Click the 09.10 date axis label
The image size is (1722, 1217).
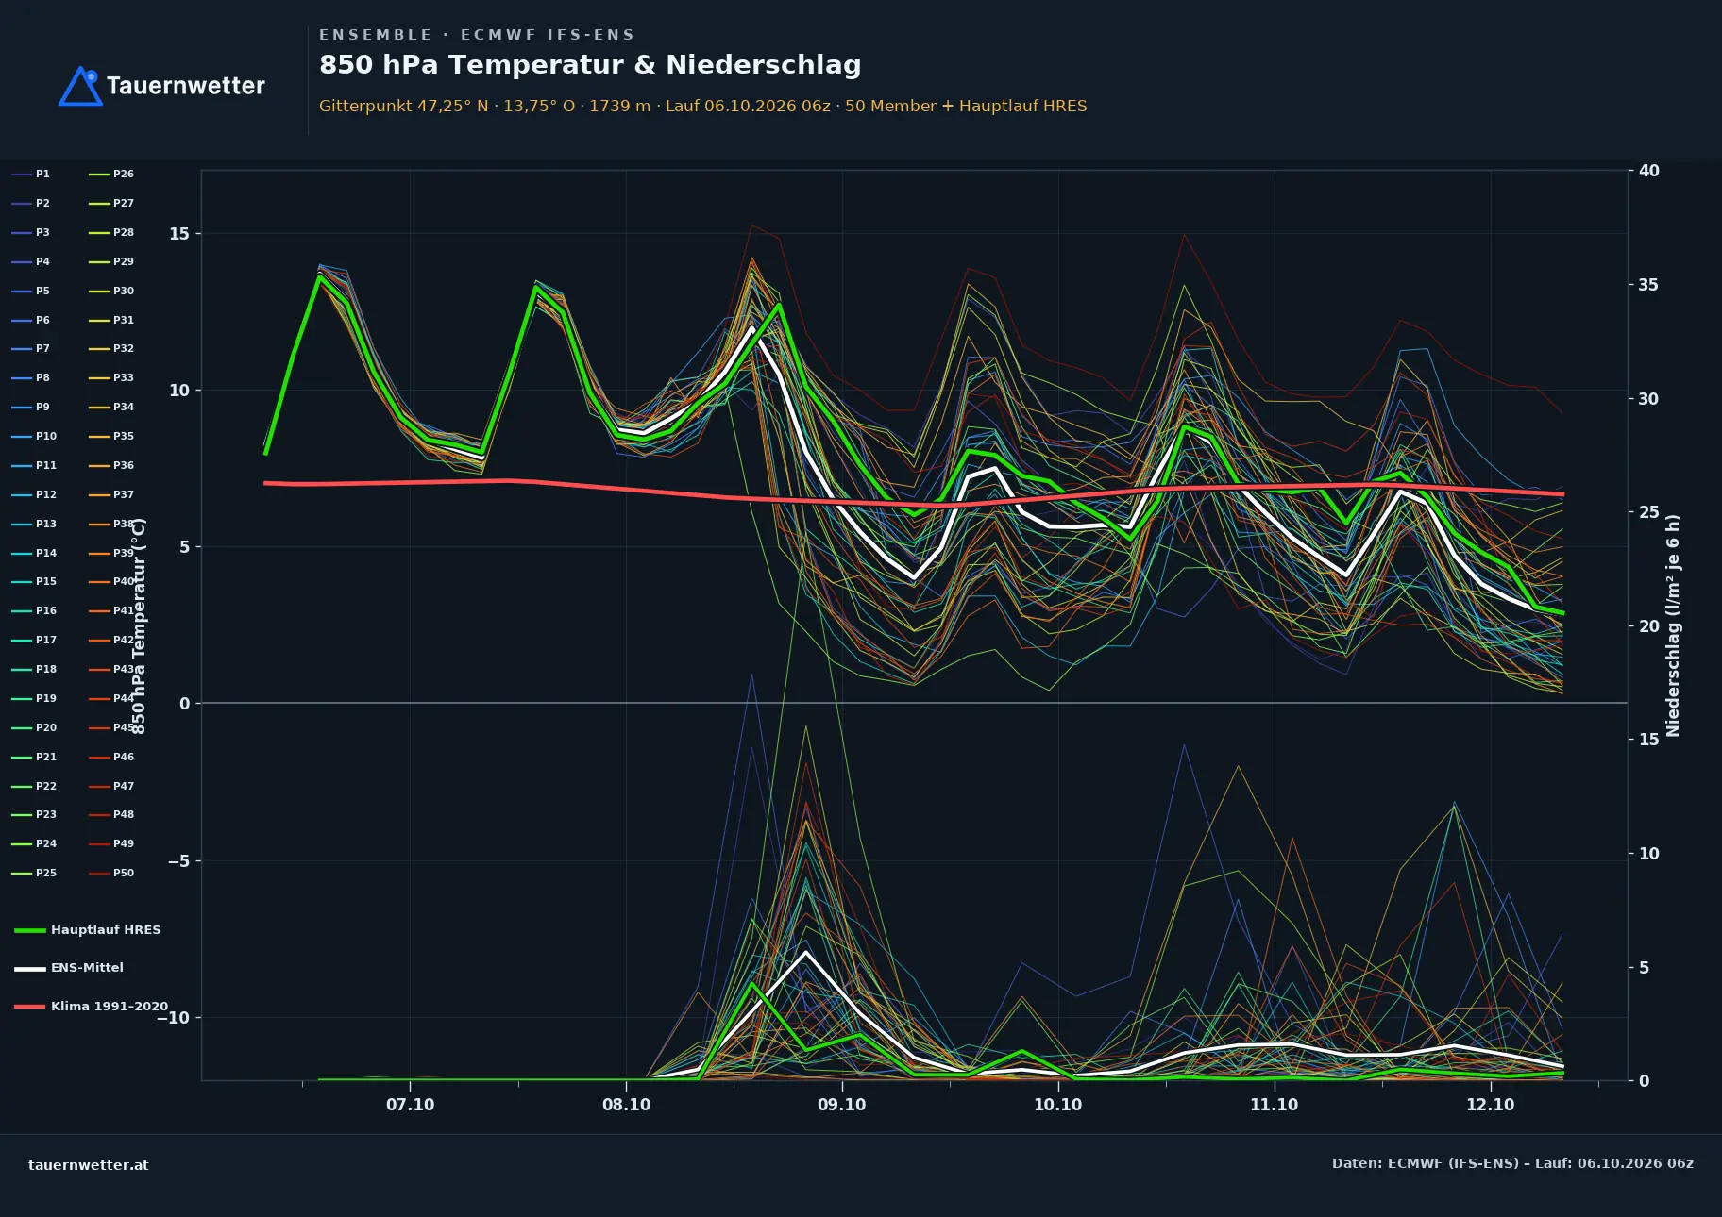click(x=841, y=1105)
